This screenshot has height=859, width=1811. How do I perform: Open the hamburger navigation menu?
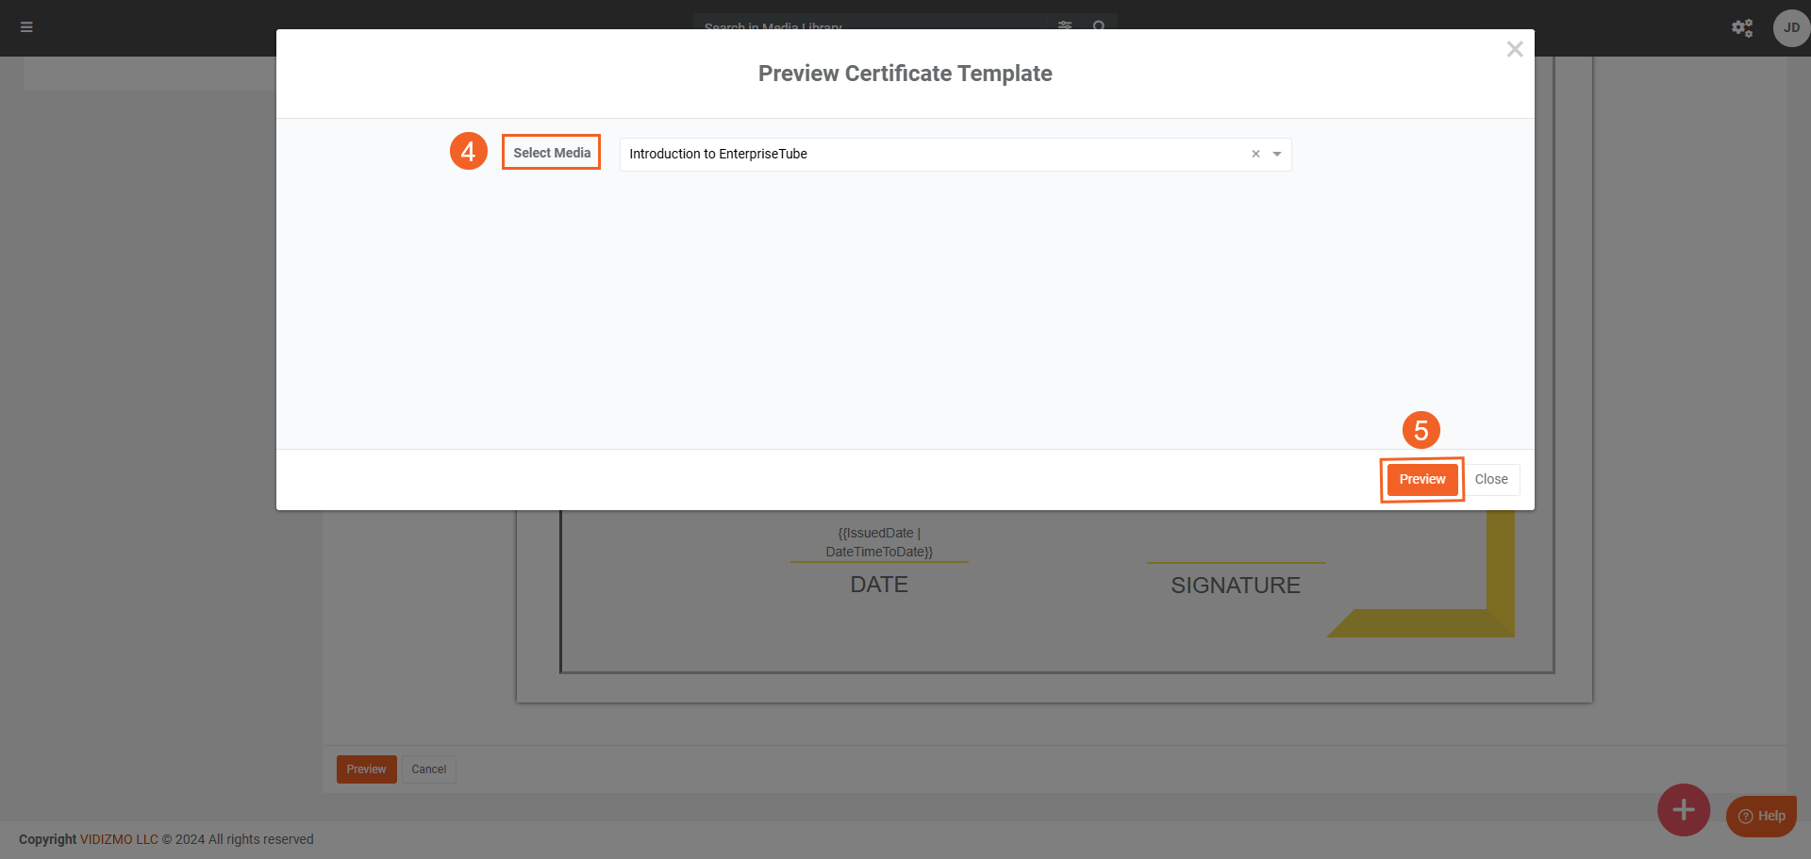(26, 27)
